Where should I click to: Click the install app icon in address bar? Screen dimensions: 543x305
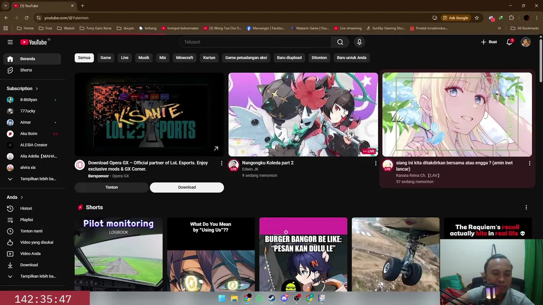[435, 18]
